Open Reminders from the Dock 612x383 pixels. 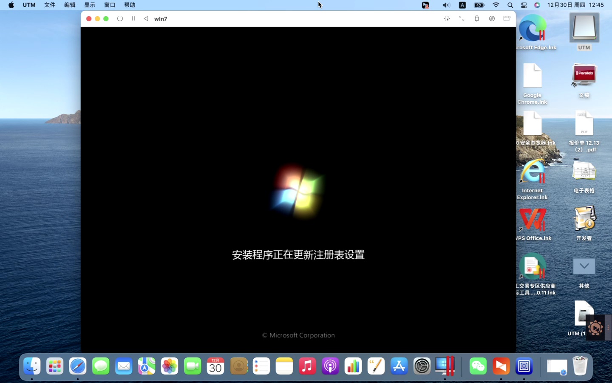click(261, 366)
